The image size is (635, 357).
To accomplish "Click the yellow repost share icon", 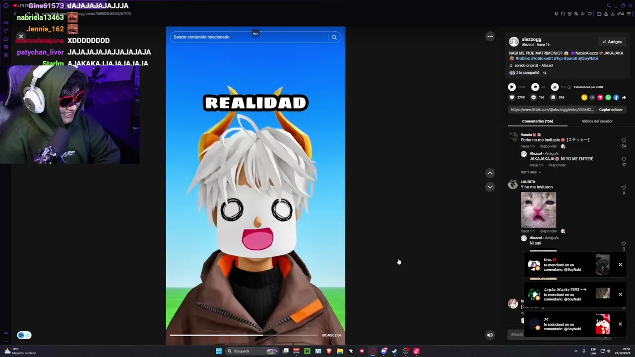I will (x=584, y=98).
